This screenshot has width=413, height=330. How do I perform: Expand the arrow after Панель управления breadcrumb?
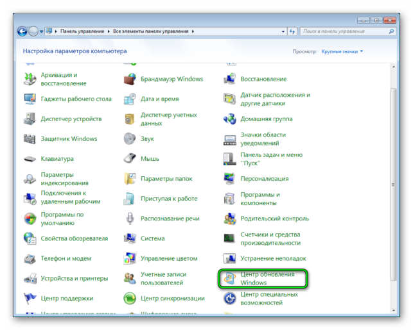109,31
